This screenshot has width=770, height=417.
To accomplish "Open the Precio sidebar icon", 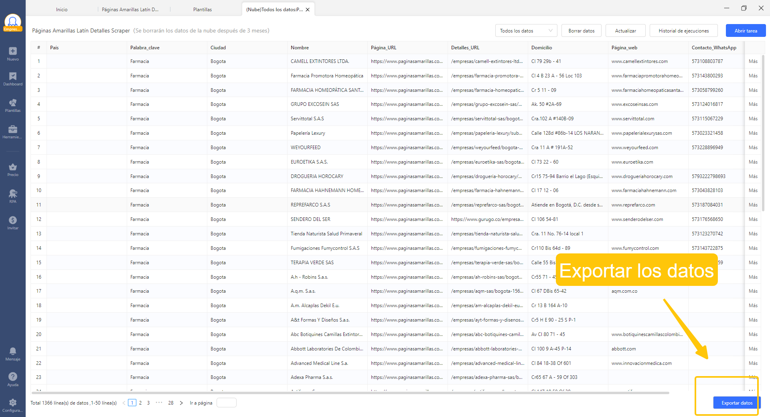I will pyautogui.click(x=13, y=168).
